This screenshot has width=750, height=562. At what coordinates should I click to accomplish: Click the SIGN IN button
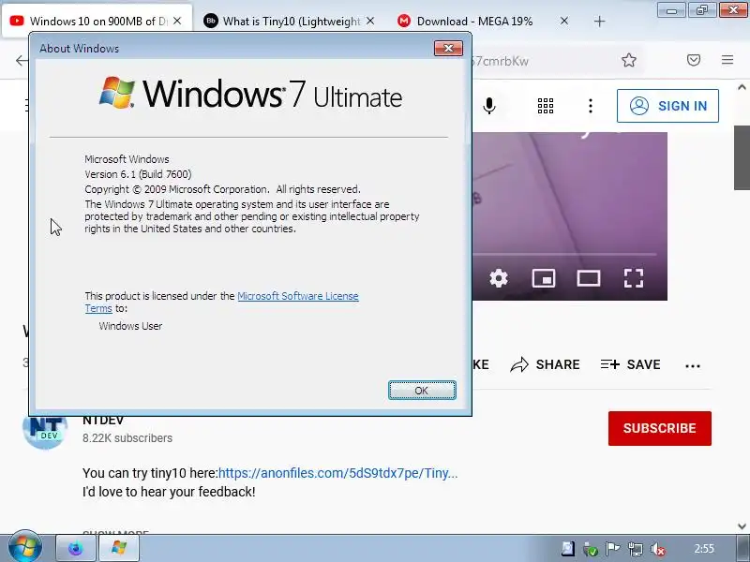point(667,106)
